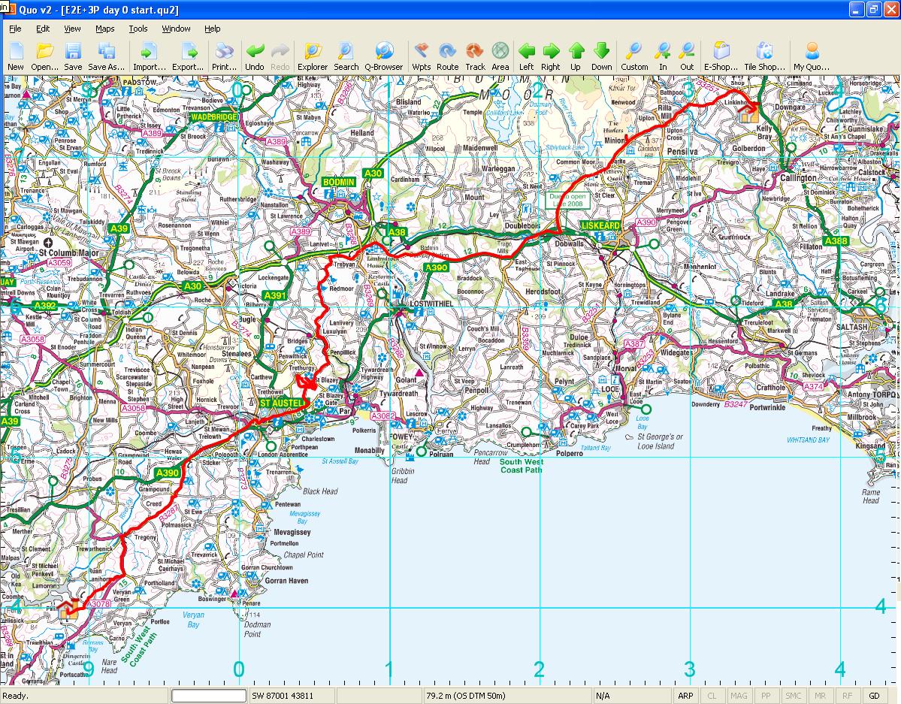Open the Edit menu
This screenshot has width=901, height=704.
(43, 29)
